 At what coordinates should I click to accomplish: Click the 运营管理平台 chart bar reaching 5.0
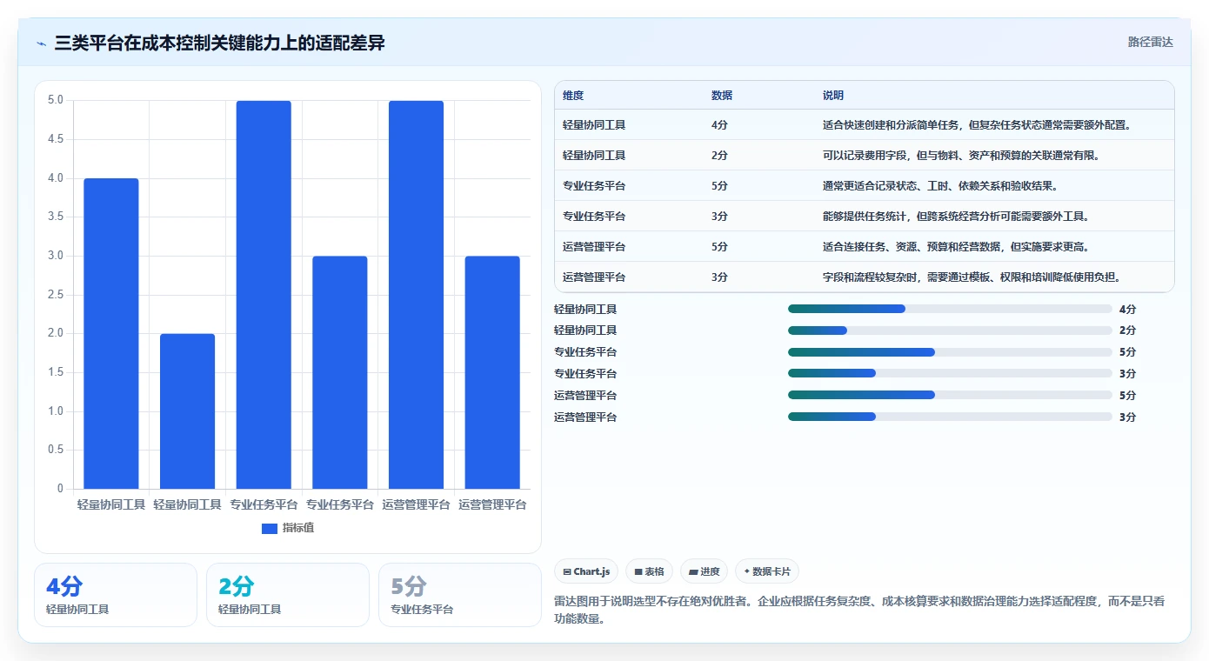(x=416, y=295)
